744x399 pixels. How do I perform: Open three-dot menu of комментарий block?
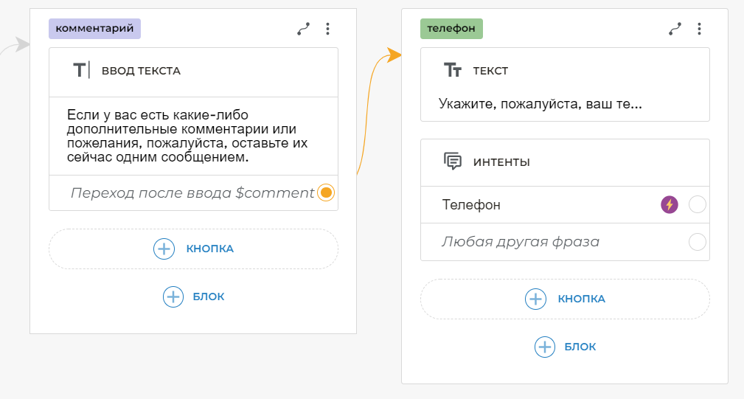(x=328, y=29)
